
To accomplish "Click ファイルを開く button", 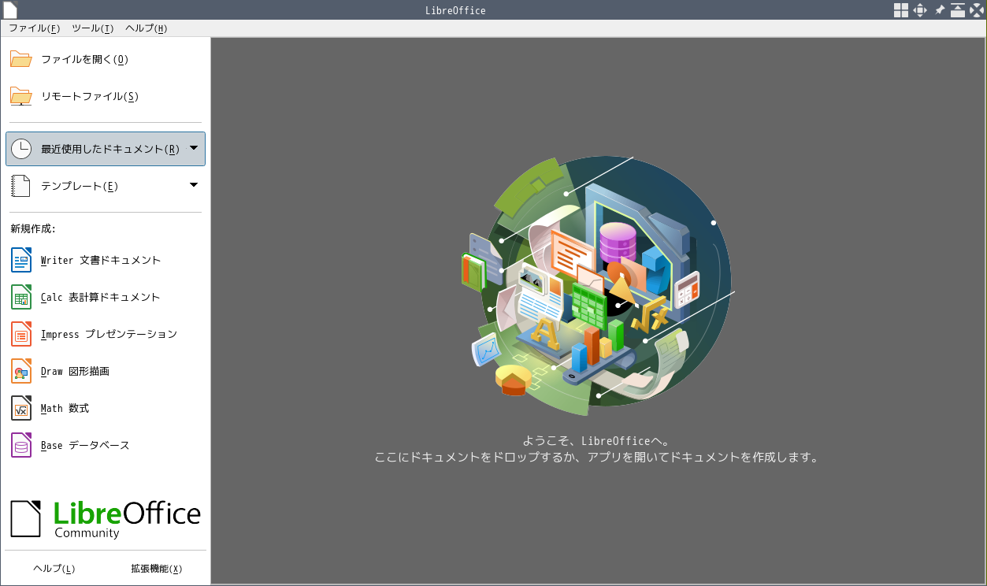I will click(106, 59).
